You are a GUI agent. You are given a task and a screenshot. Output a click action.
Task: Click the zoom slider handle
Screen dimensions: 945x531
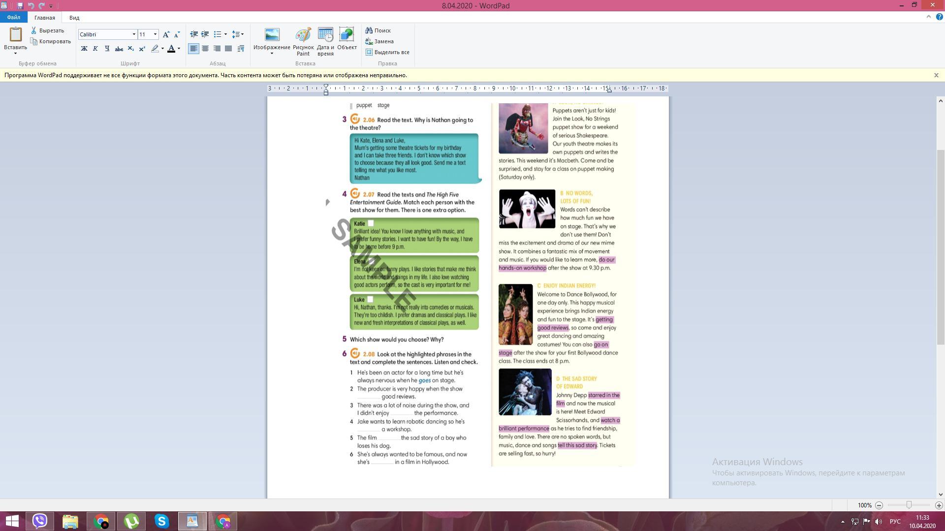coord(909,505)
